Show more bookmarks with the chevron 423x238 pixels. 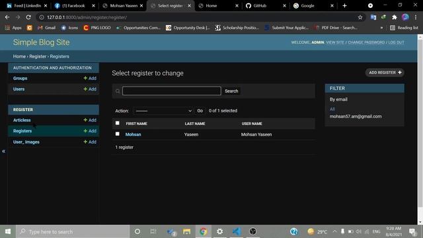[381, 28]
